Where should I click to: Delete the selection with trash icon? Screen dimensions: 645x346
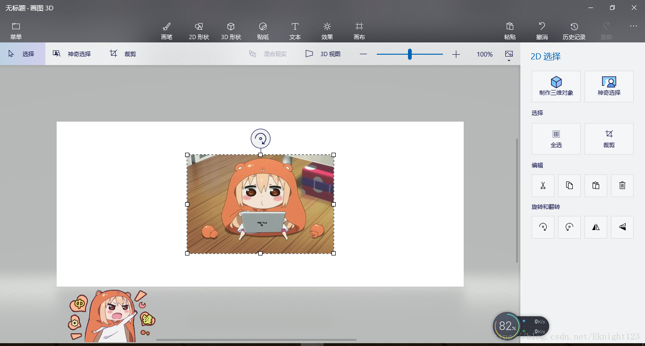click(622, 186)
